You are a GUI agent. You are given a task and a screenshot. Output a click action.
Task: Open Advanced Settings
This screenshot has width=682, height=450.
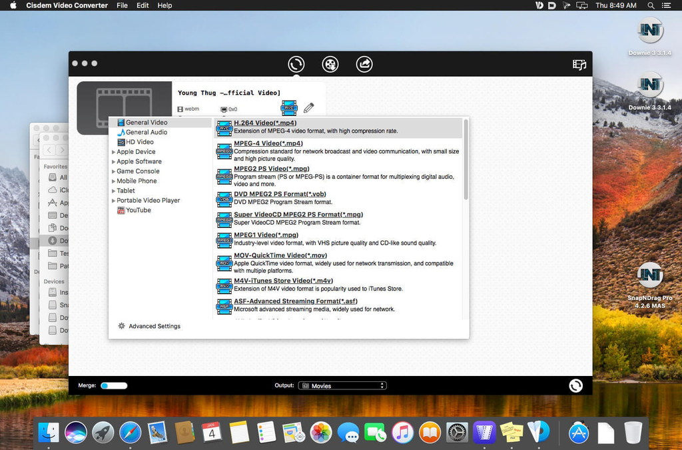tap(154, 326)
